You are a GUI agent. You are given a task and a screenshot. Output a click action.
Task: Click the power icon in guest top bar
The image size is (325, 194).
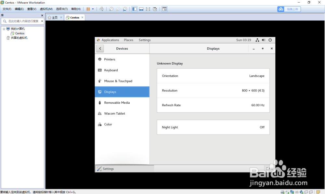(270, 40)
